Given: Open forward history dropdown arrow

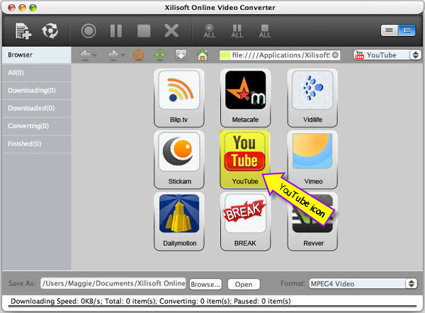Looking at the screenshot, I should coord(123,55).
